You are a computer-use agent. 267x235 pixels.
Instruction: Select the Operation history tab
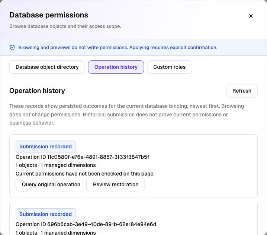(116, 67)
